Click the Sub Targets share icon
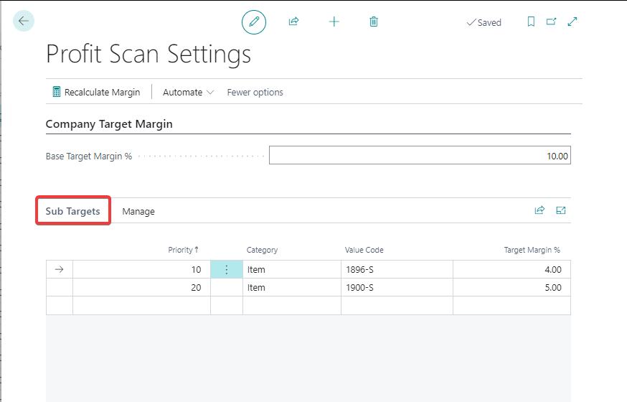 pos(539,211)
